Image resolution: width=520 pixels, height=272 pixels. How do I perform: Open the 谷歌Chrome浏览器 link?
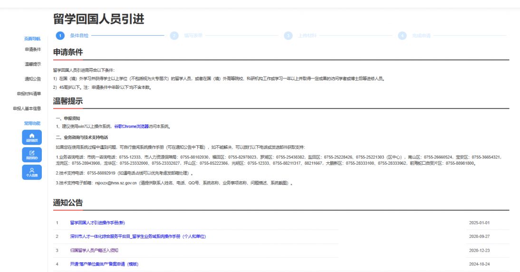pyautogui.click(x=131, y=126)
